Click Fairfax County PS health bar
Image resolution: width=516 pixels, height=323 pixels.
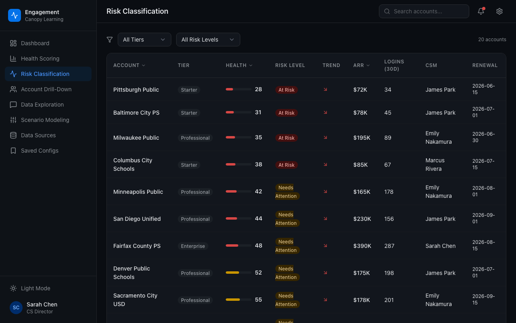point(238,245)
